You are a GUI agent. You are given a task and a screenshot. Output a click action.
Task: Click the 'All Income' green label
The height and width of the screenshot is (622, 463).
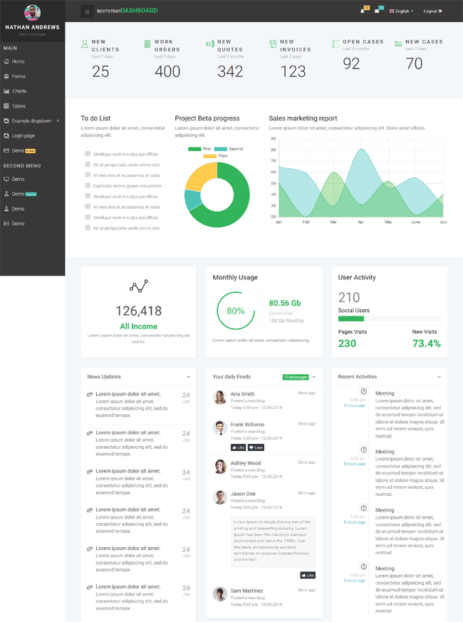(138, 326)
